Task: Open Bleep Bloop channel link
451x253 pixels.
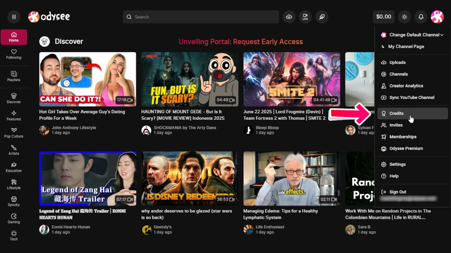Action: coord(267,128)
